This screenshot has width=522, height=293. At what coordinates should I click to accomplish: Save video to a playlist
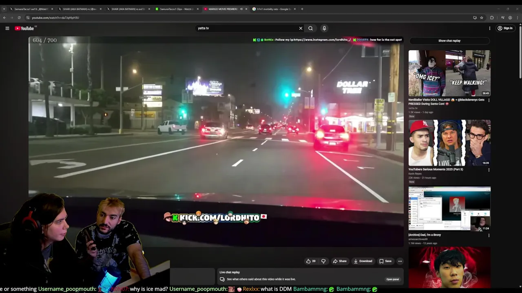pyautogui.click(x=385, y=261)
